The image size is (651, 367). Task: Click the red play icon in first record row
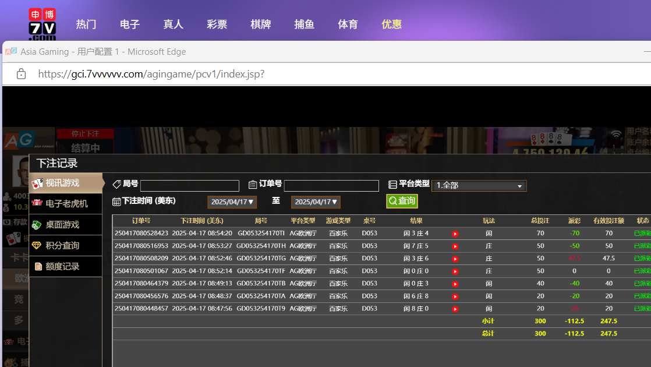[x=455, y=234]
